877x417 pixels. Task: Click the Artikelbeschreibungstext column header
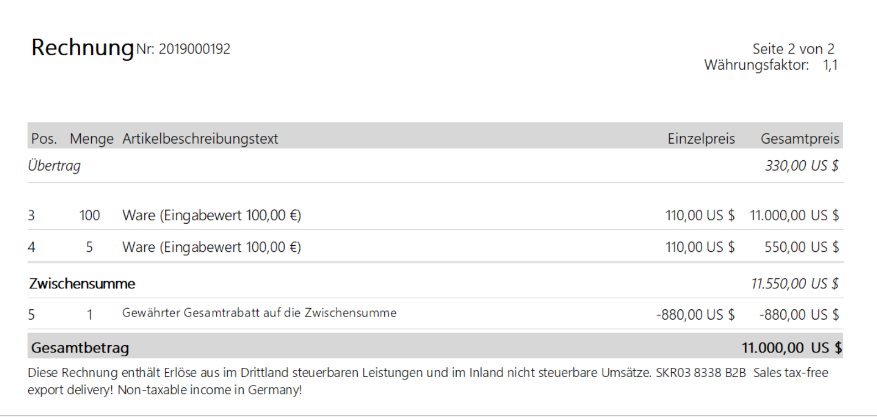(200, 139)
